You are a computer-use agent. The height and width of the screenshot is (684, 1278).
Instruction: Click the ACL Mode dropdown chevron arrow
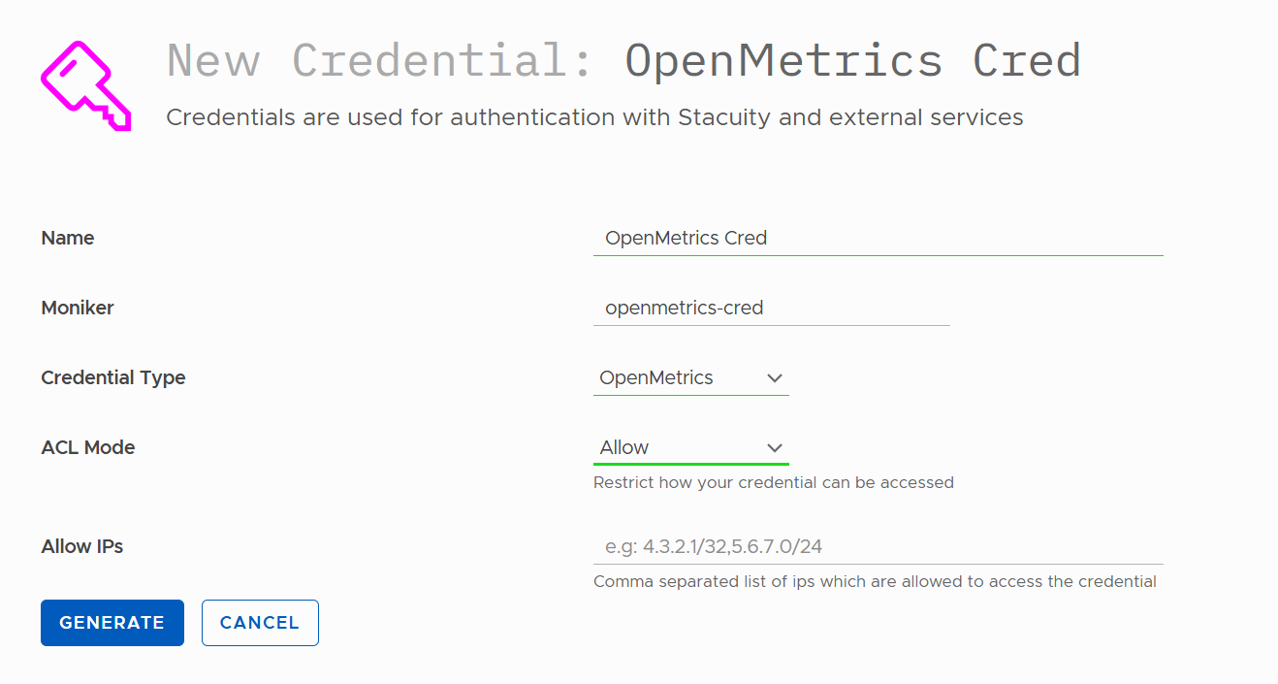774,448
